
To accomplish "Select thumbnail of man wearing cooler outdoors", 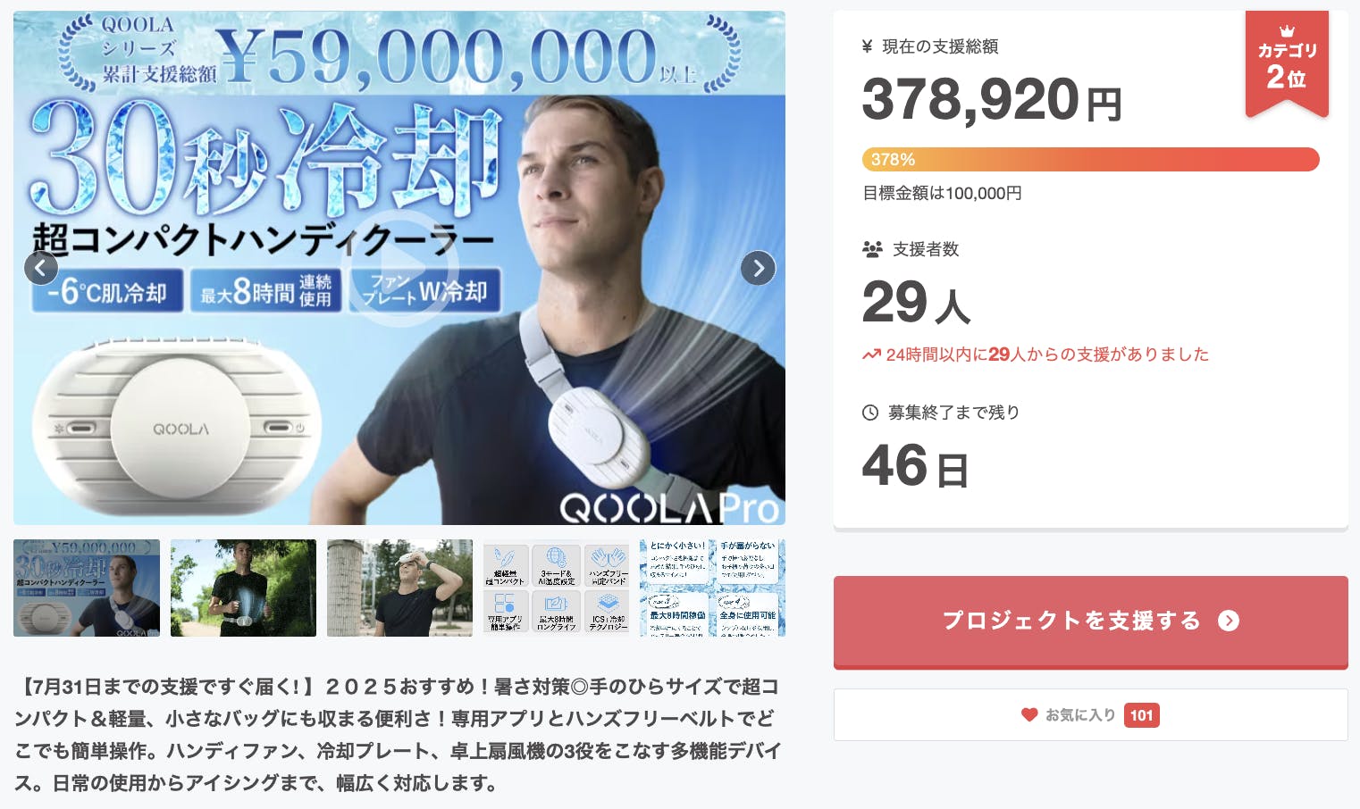I will [243, 588].
